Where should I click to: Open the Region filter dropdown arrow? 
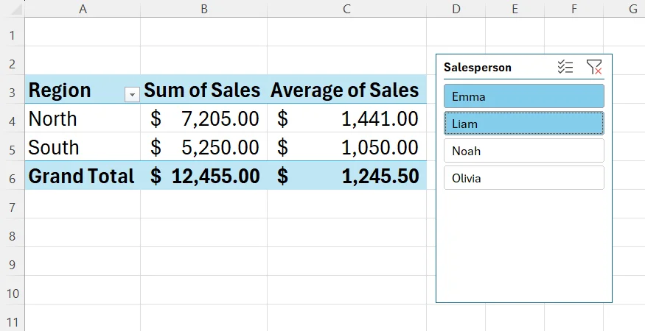132,95
